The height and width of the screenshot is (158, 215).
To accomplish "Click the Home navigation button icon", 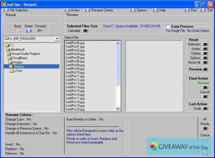I will [29, 31].
